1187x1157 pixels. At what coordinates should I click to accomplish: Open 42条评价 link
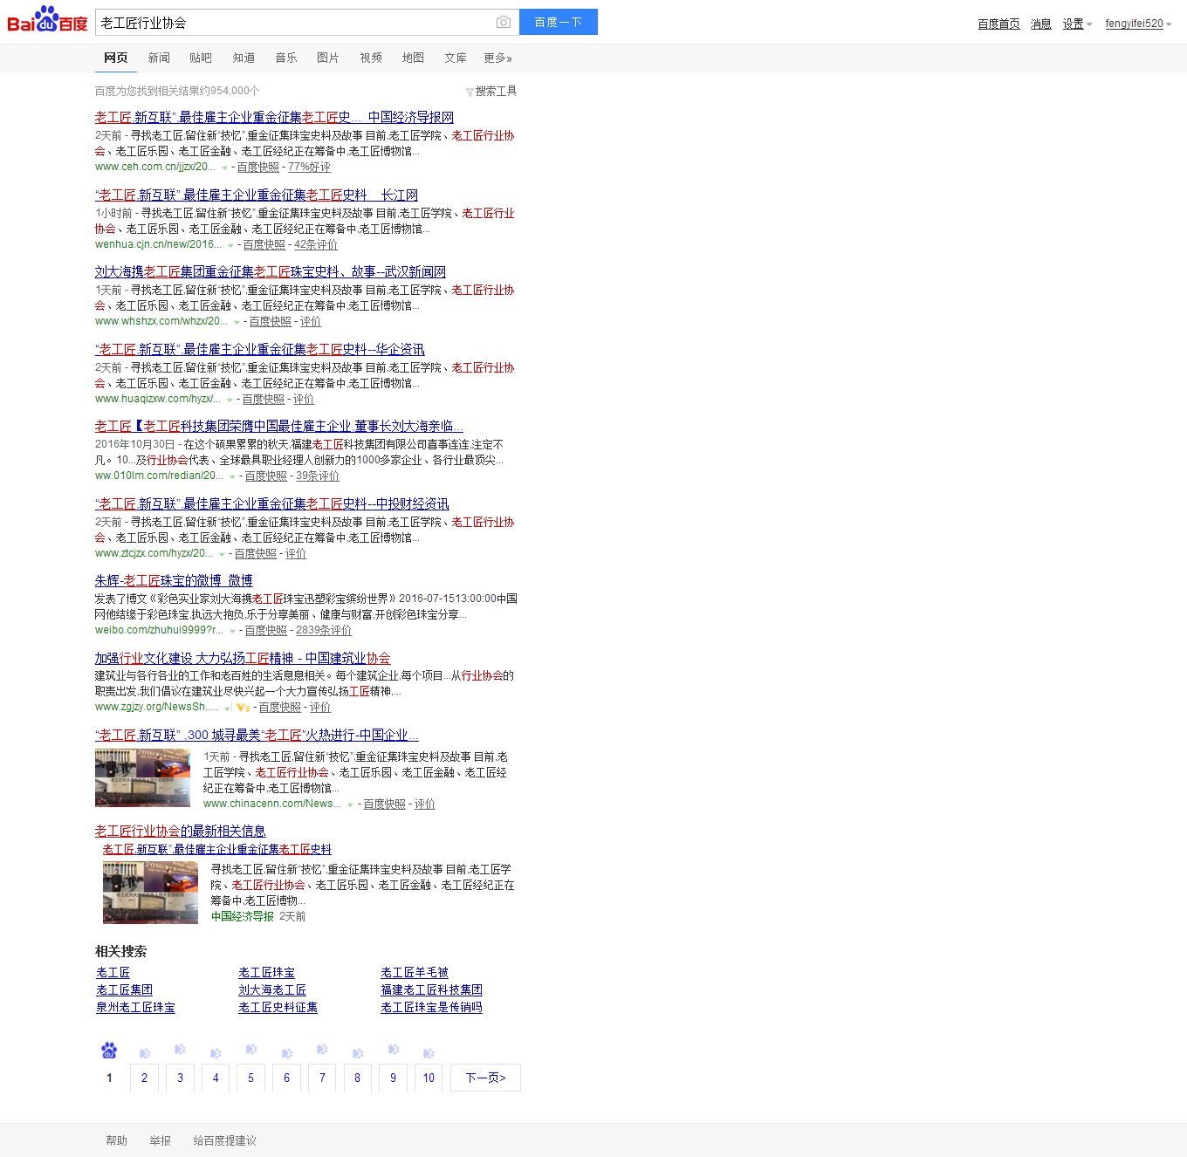click(316, 244)
